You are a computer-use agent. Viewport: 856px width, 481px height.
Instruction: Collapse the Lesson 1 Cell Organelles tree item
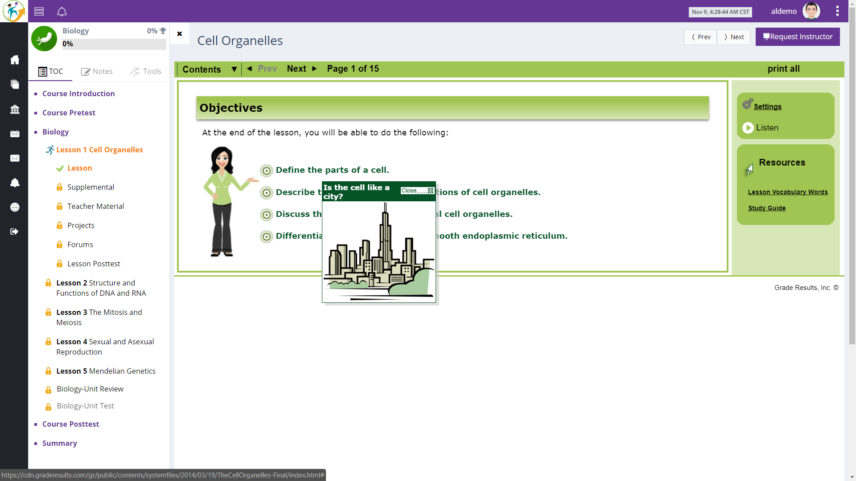click(99, 150)
